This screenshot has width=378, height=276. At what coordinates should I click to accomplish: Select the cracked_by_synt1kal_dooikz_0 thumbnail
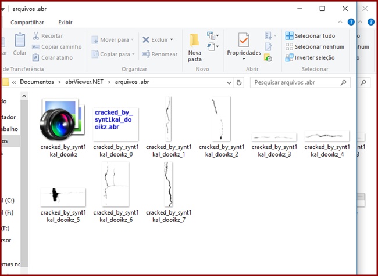[116, 124]
